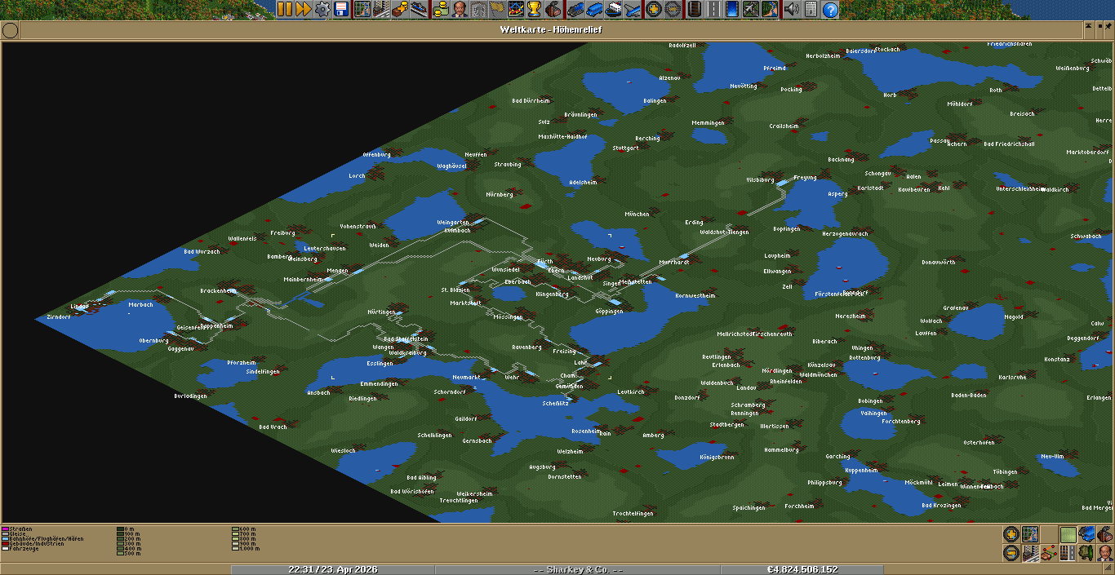The image size is (1115, 575).
Task: Open the save game floppy disk menu
Action: (341, 9)
